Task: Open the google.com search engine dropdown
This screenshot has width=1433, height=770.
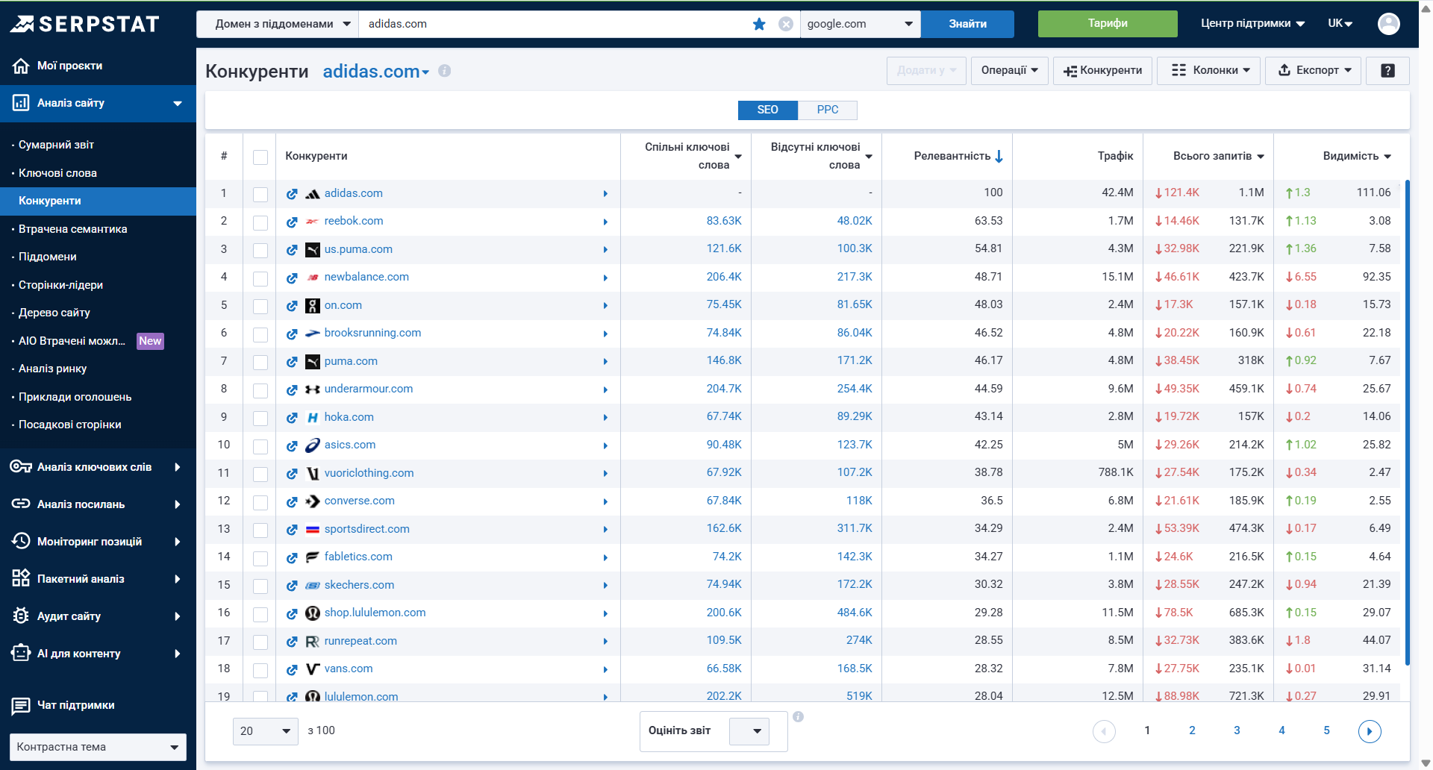Action: [860, 24]
